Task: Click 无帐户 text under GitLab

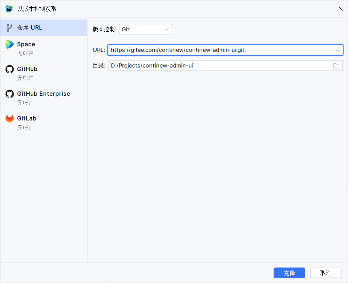Action: click(25, 128)
